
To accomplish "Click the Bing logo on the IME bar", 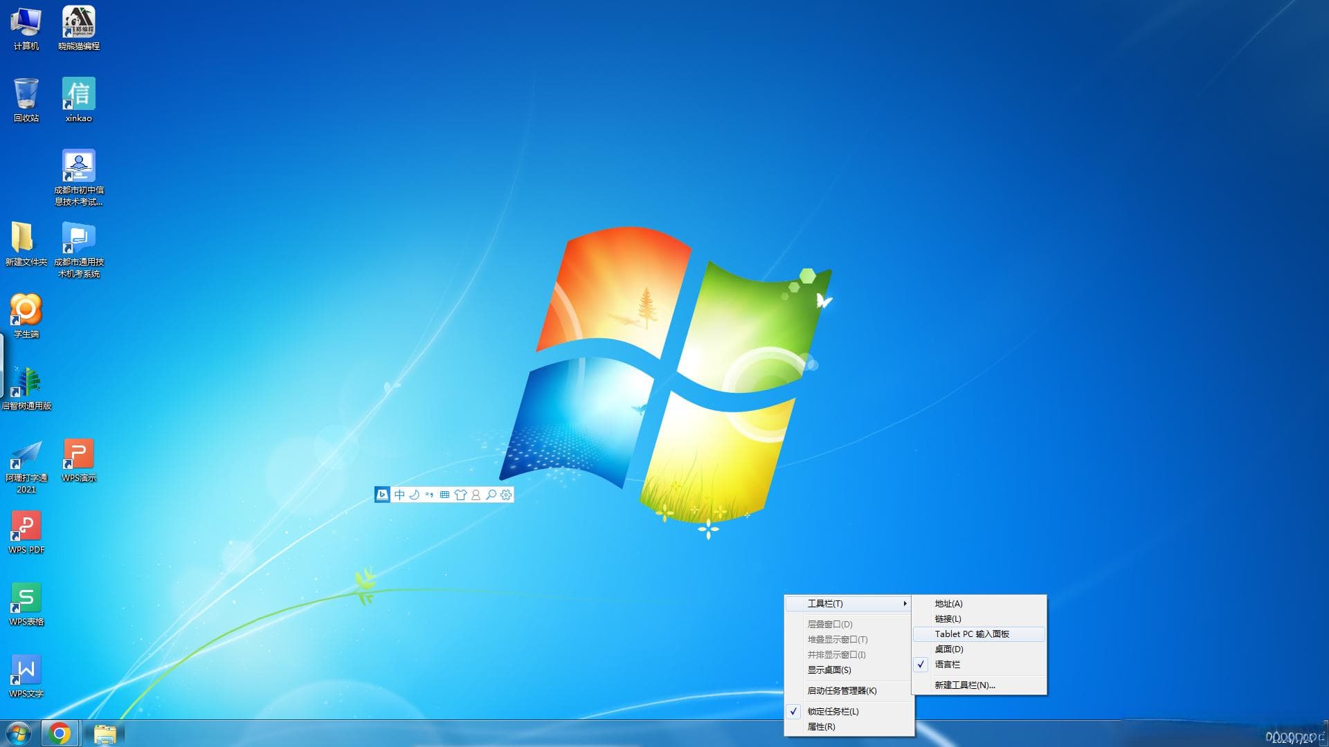I will point(382,495).
